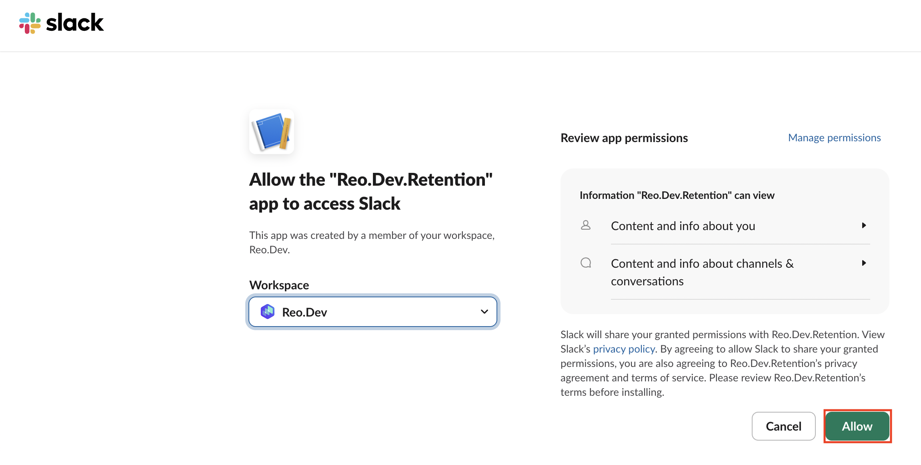The image size is (921, 465).
Task: Click the "Information Reo.Dev.Retention can view" heading
Action: pyautogui.click(x=677, y=195)
